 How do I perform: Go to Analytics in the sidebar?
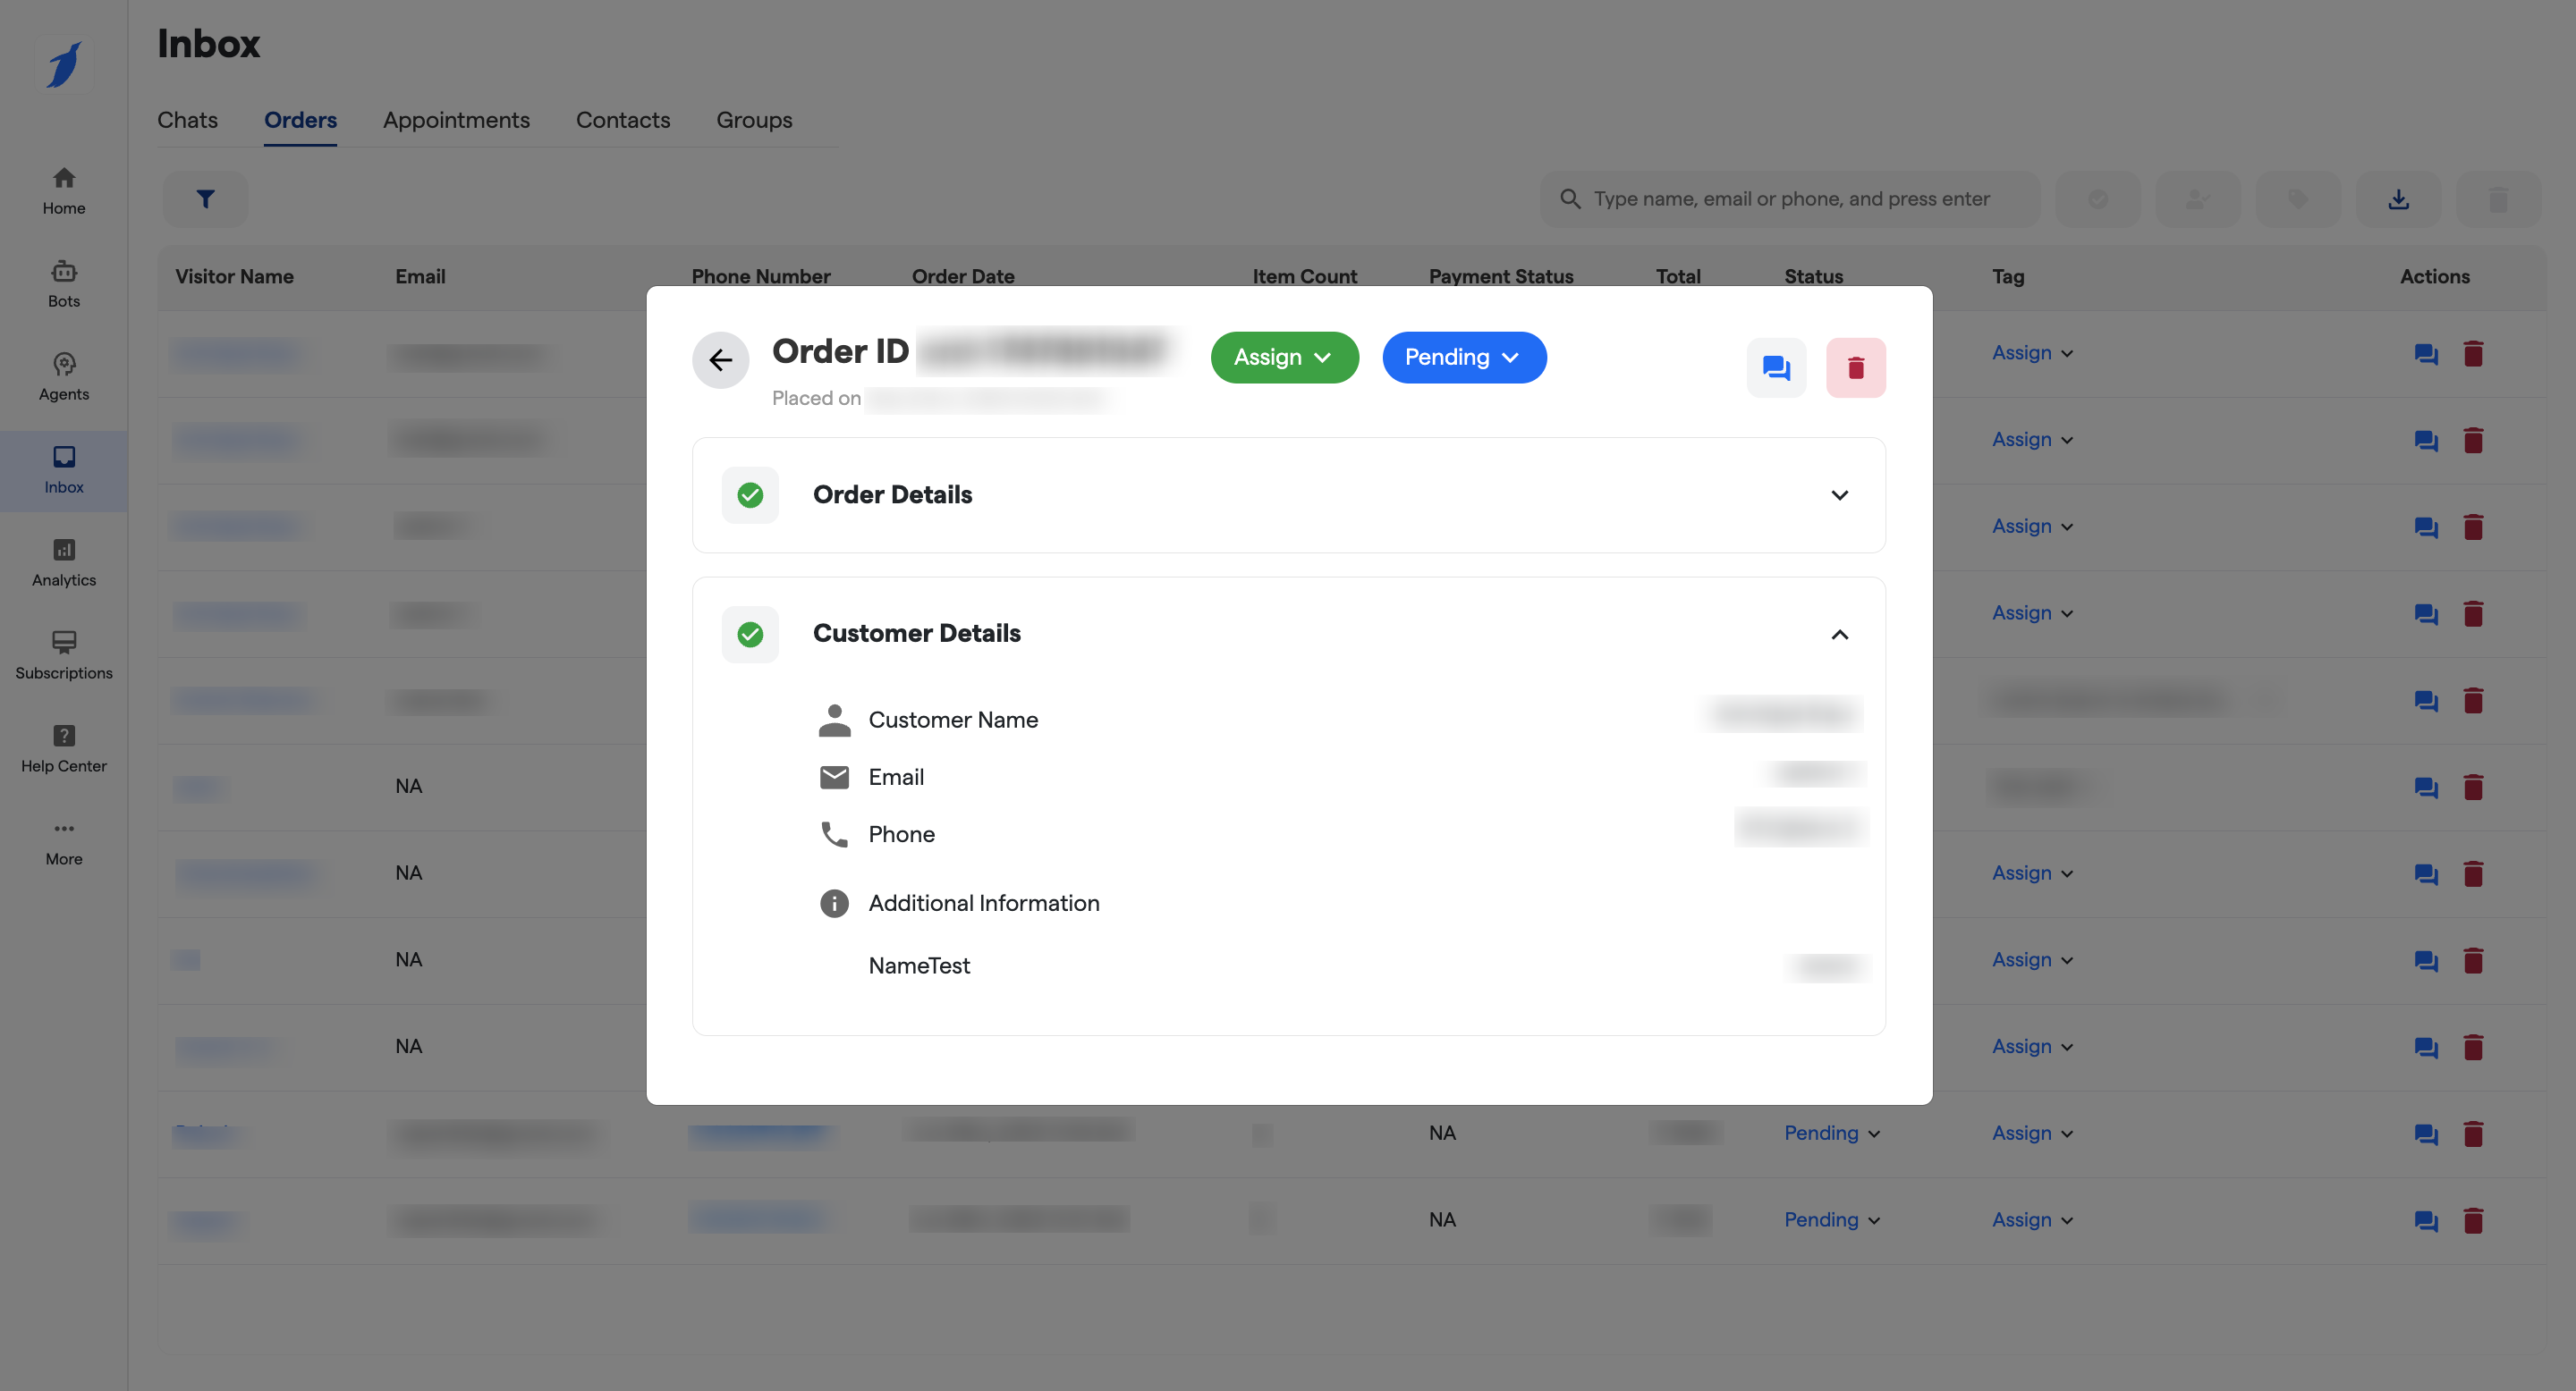64,562
